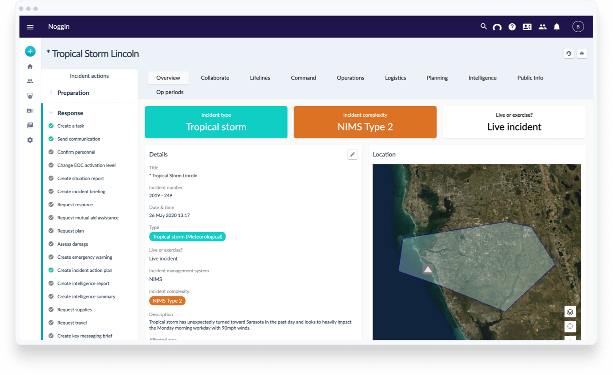This screenshot has width=613, height=375.
Task: Open the user avatar 'B' menu
Action: [578, 26]
